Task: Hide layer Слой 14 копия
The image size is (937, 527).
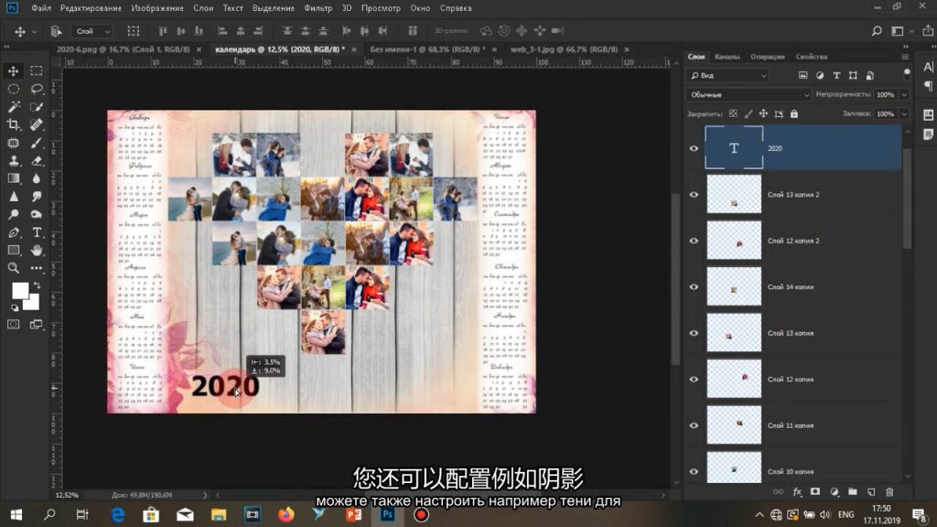Action: 694,286
